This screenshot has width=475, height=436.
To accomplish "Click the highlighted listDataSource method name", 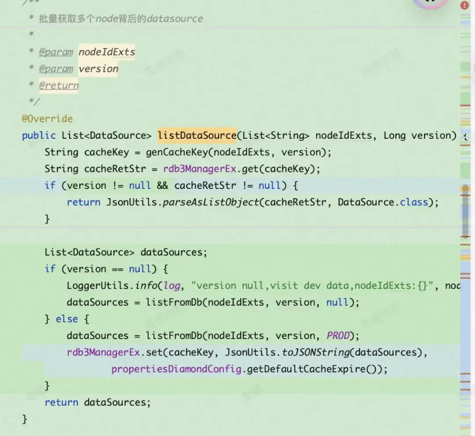I will (x=197, y=135).
